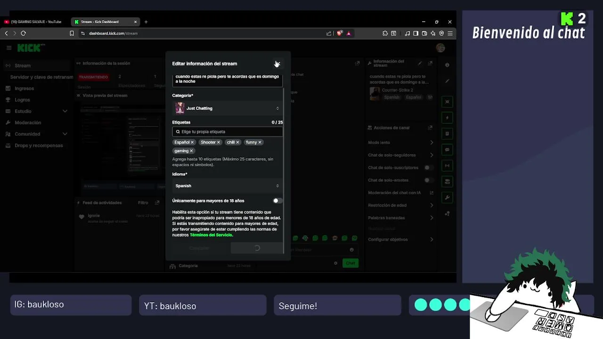Remove the funny tag
603x339 pixels.
coord(260,142)
